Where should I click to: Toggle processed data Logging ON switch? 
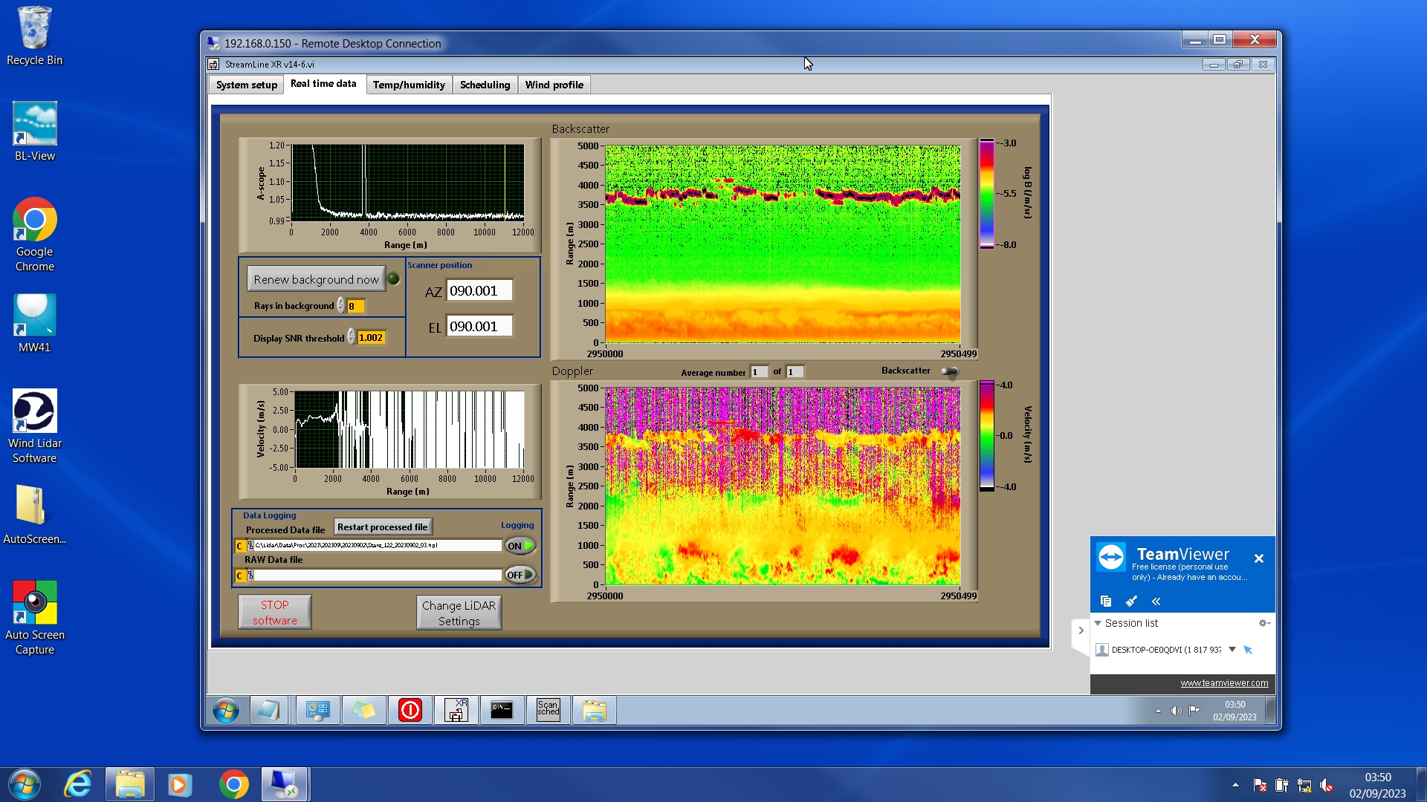pos(520,546)
